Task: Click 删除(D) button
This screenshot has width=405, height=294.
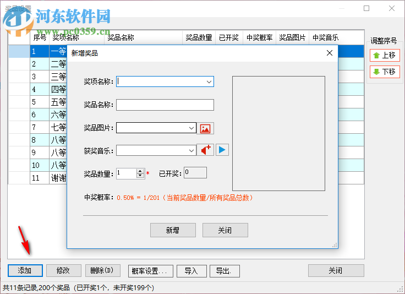Action: point(102,270)
